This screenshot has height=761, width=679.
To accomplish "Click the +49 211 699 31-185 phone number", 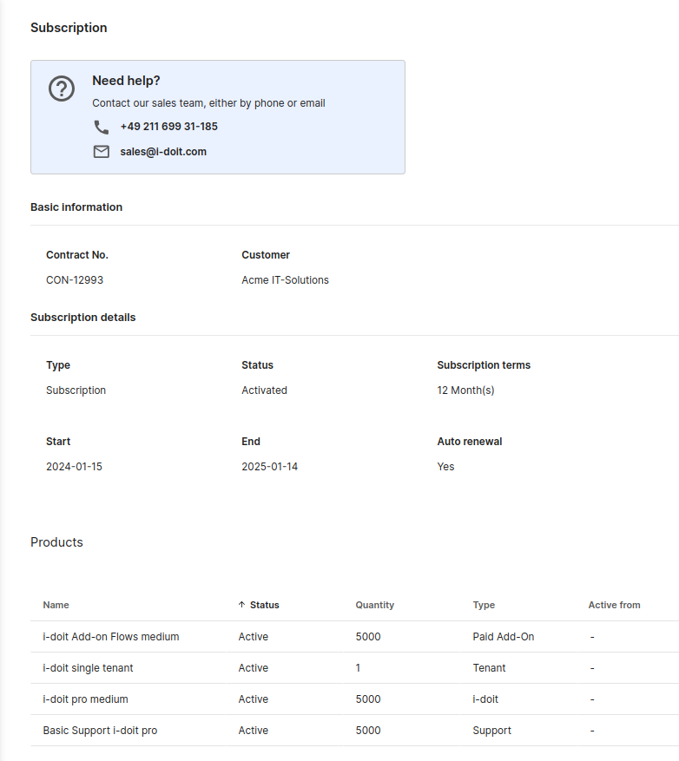I will [x=169, y=127].
